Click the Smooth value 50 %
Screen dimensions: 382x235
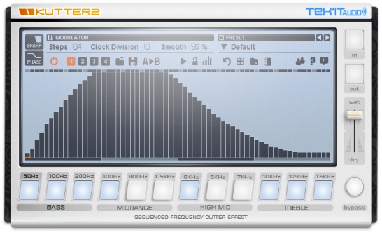click(x=199, y=46)
